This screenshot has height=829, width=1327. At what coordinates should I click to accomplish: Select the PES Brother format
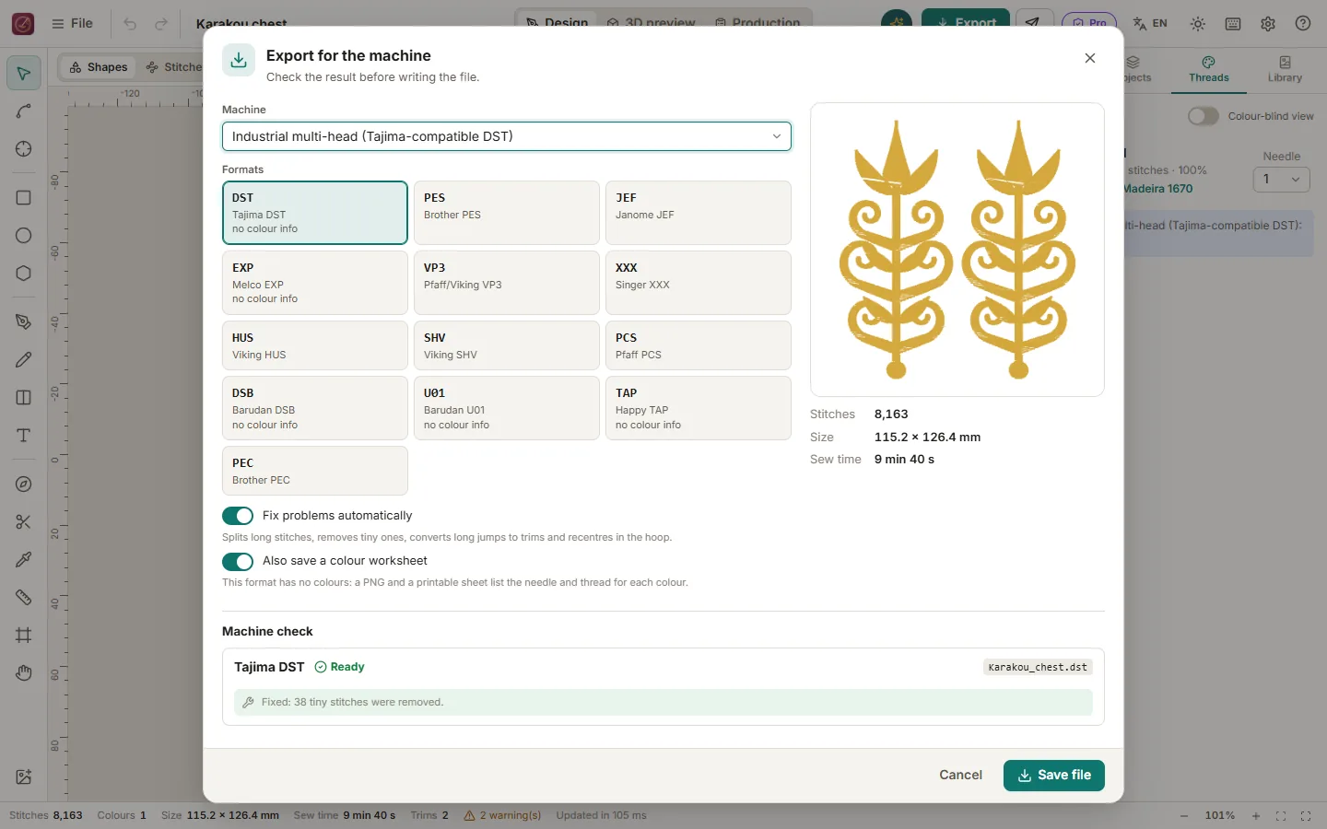point(507,213)
